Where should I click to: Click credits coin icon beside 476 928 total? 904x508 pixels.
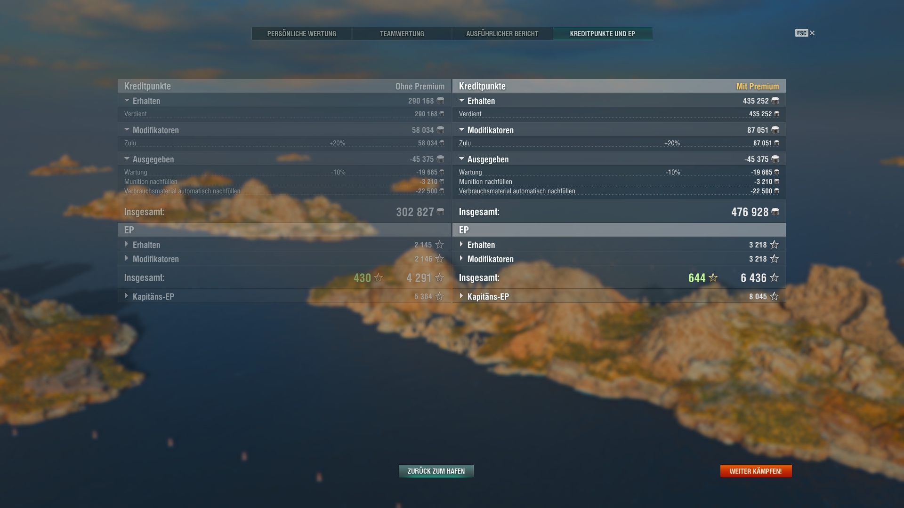coord(775,212)
